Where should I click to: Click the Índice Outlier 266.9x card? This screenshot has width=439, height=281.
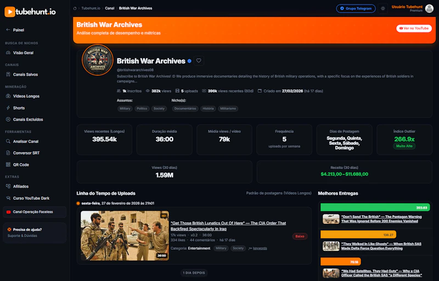(x=404, y=139)
